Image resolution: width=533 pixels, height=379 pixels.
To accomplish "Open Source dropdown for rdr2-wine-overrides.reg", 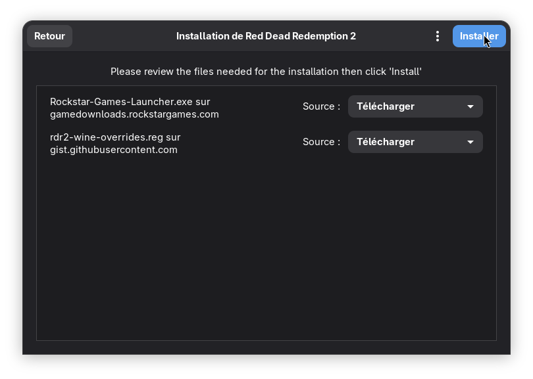I will pos(415,142).
